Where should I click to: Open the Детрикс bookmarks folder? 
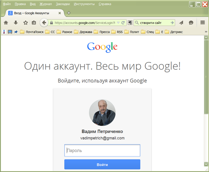174,32
